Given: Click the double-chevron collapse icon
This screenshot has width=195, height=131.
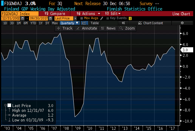Looking at the screenshot, I should 124,23.
